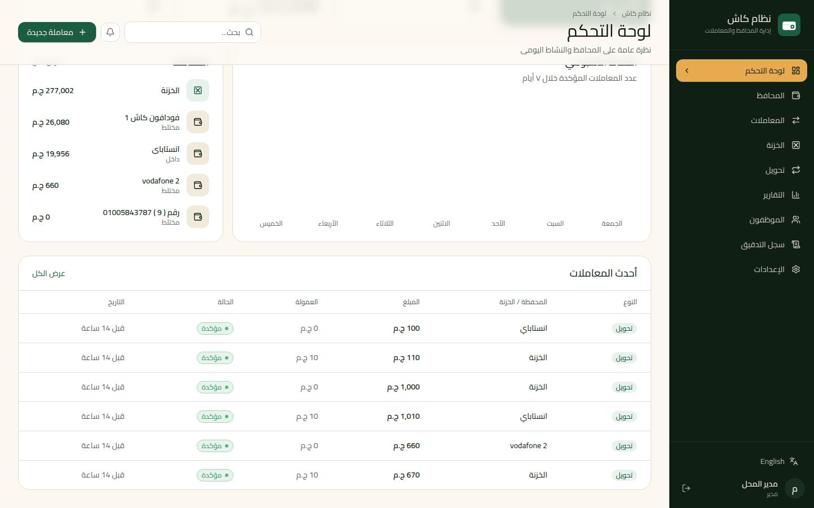
Task: Click the التقارير chart icon
Action: pos(796,195)
